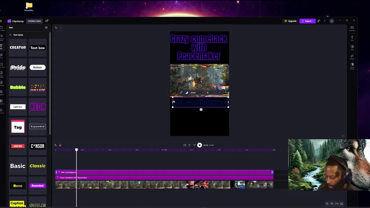This screenshot has height=208, width=370.
Task: Toggle fullscreen preview icon
Action: (x=343, y=136)
